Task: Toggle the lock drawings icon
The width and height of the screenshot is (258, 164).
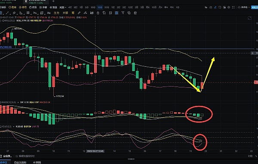Action: (98, 13)
